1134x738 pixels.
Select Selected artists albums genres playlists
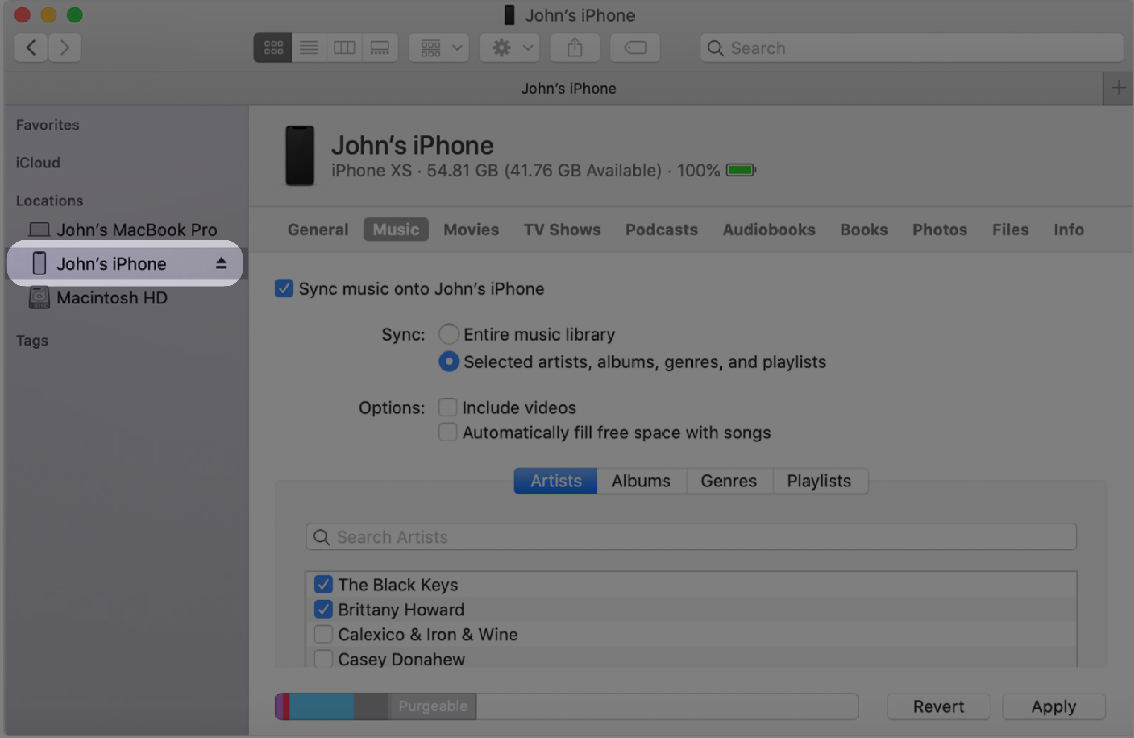[x=447, y=361]
